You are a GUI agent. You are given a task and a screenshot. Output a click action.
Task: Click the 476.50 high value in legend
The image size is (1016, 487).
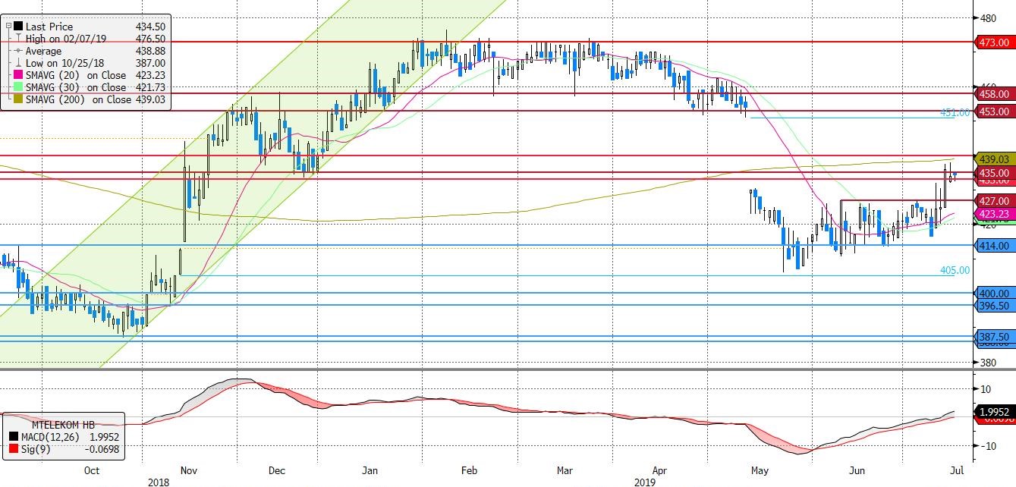point(150,39)
